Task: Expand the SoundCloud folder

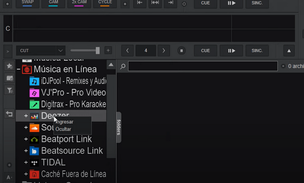Action: (26, 127)
